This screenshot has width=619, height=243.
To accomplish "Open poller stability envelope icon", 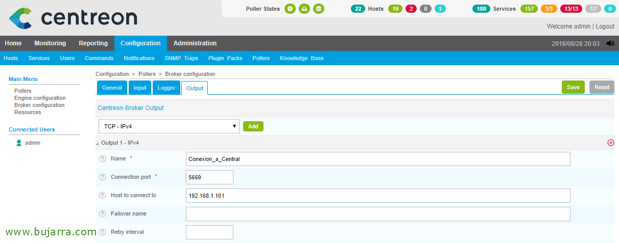I will pyautogui.click(x=304, y=9).
